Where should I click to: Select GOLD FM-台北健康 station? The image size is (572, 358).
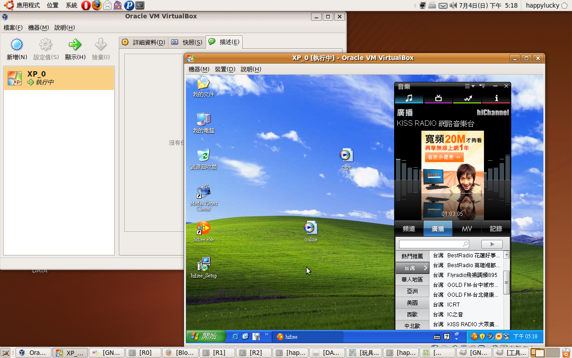pos(467,294)
